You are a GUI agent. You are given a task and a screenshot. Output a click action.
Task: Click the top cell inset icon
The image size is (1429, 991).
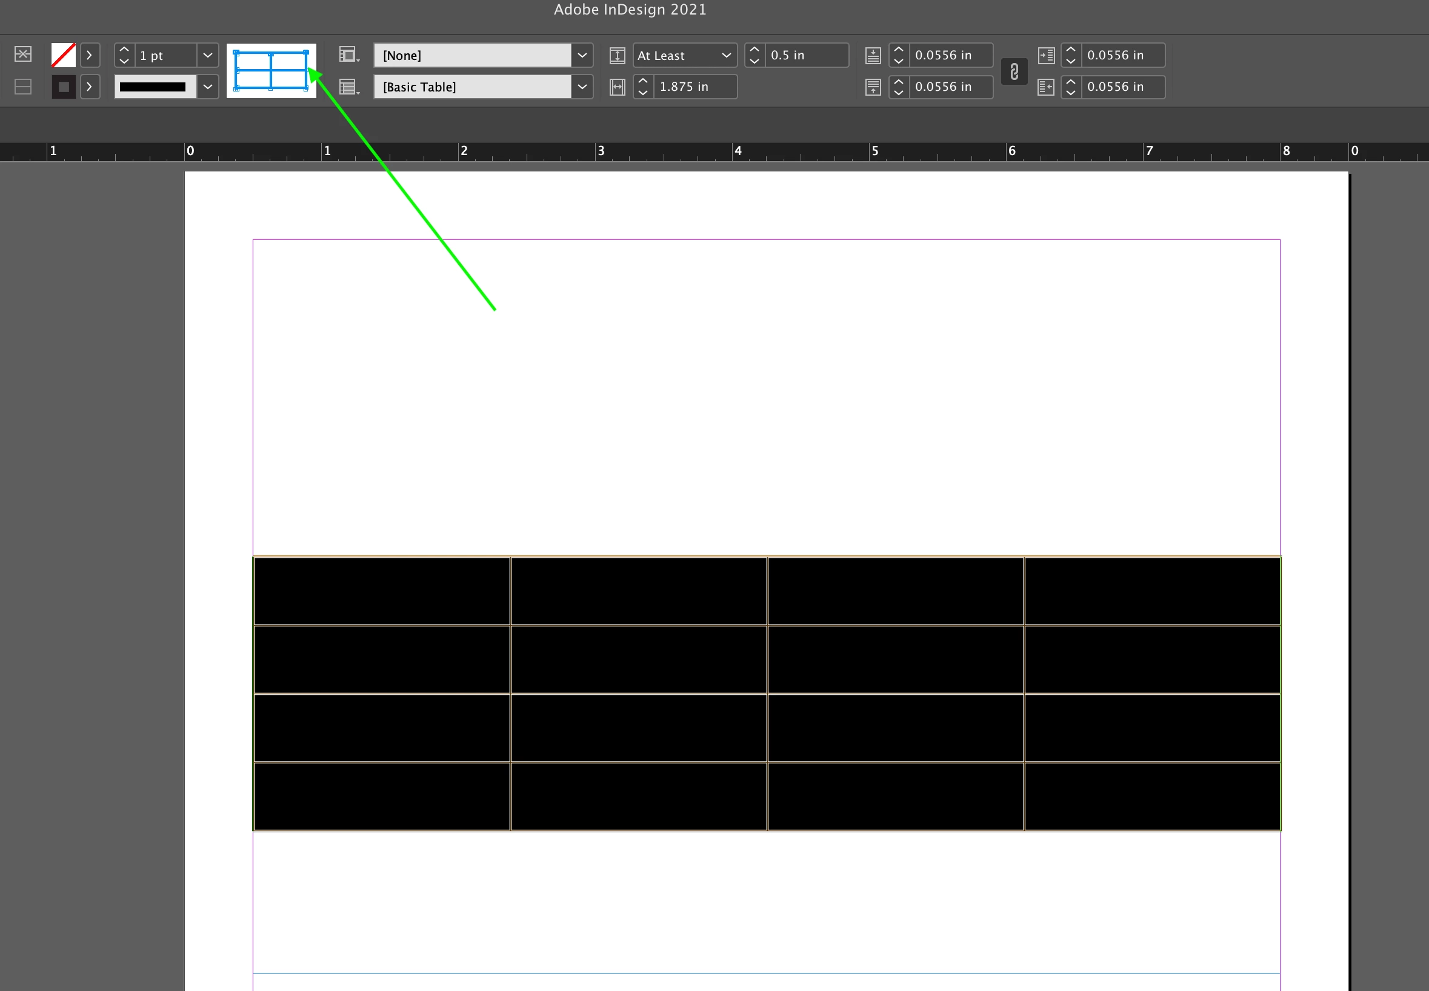[x=873, y=55]
